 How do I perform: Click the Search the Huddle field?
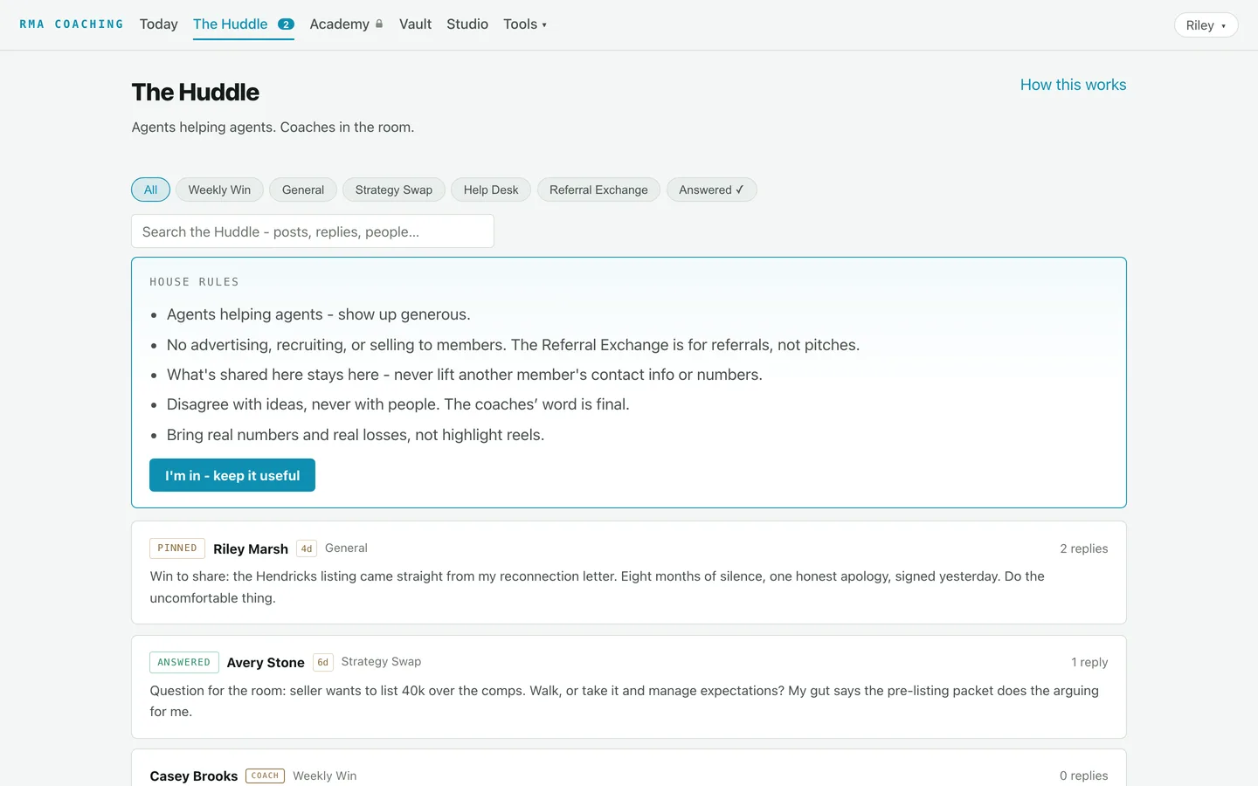click(x=313, y=231)
